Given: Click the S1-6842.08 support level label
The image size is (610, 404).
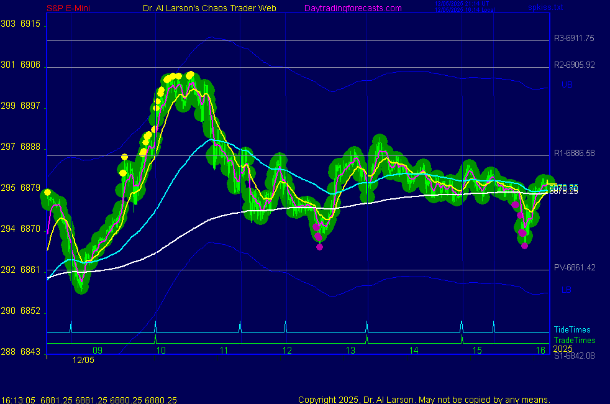Looking at the screenshot, I should tap(574, 356).
